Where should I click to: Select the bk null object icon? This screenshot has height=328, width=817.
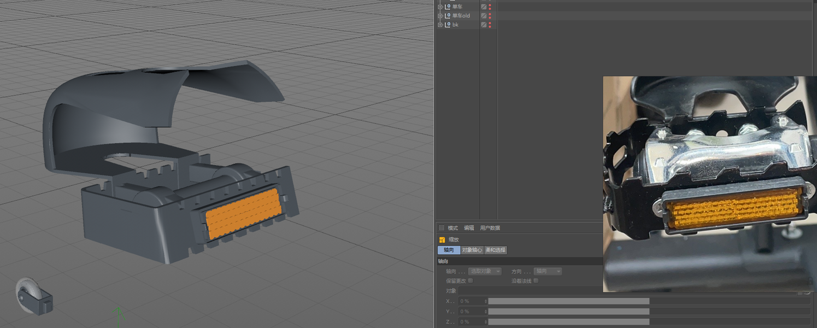(x=447, y=25)
